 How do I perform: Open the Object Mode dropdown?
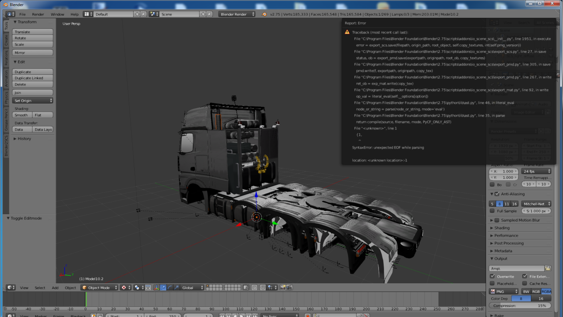point(99,288)
